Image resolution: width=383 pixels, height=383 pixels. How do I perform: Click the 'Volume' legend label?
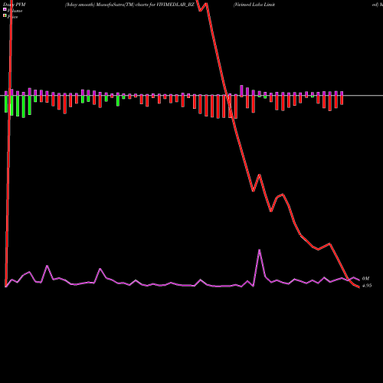[15, 11]
